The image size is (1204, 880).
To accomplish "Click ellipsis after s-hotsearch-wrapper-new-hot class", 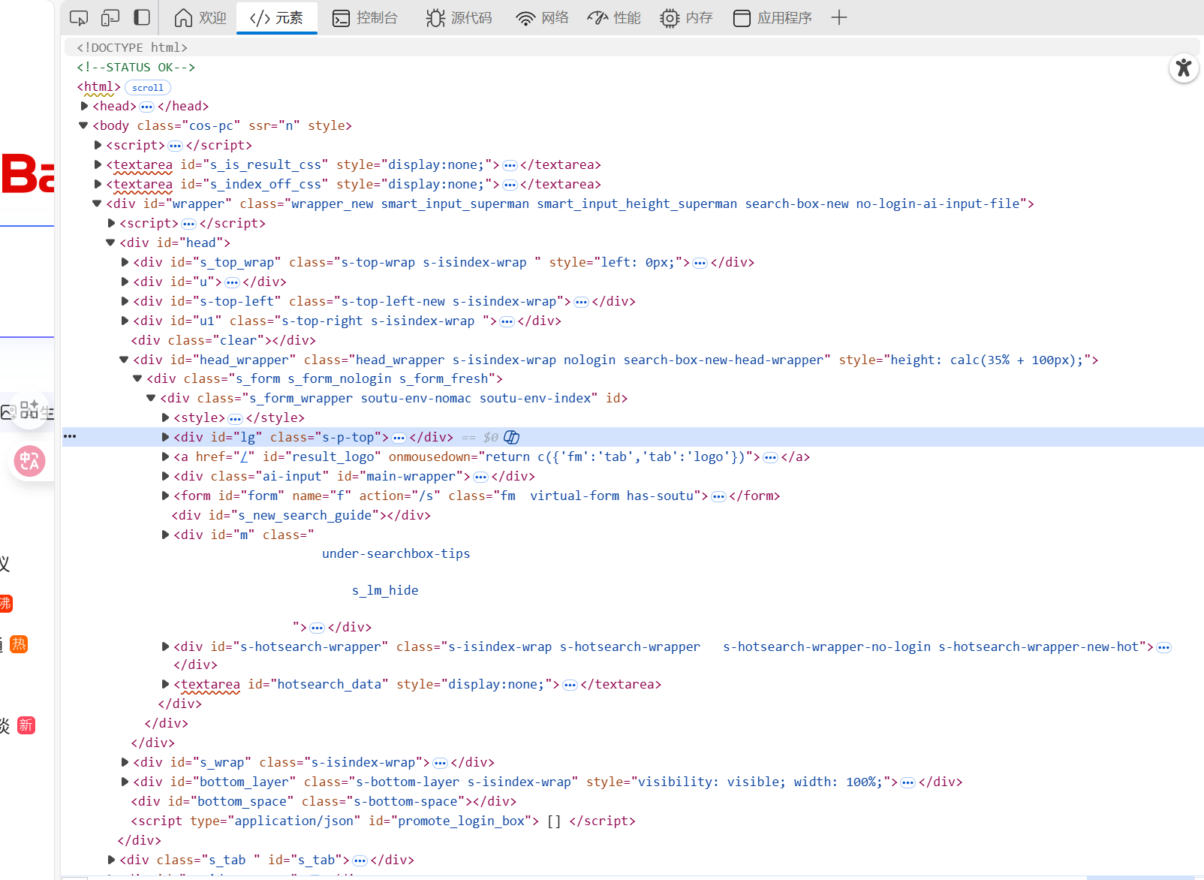I will [x=1164, y=648].
